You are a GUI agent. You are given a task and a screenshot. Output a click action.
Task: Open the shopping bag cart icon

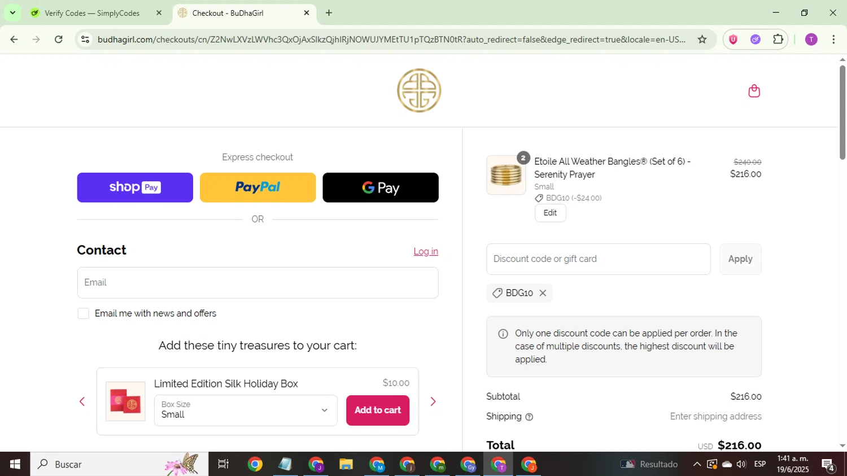[754, 91]
